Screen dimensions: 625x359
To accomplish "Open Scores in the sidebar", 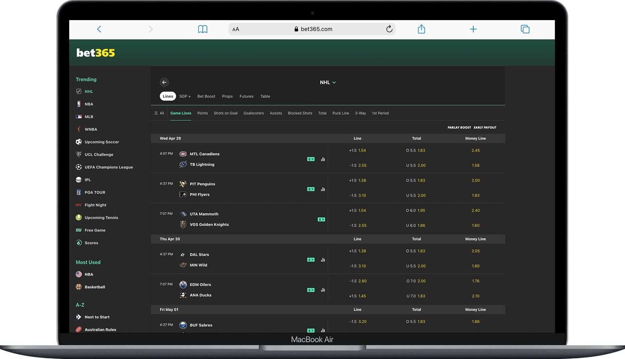I will tap(91, 243).
